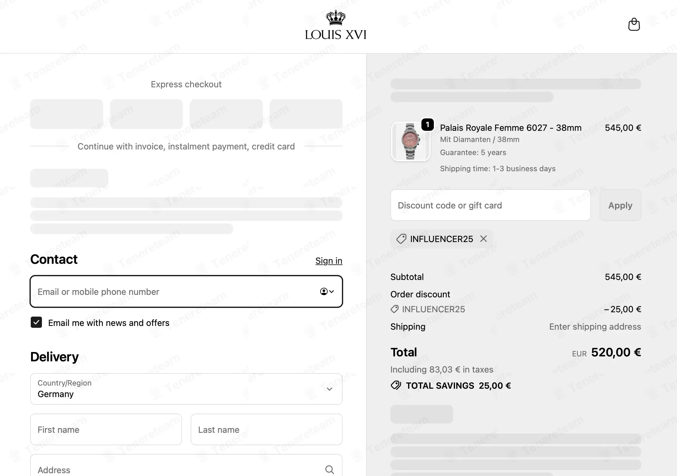
Task: Open the Palais Royale watch thumbnail
Action: [411, 141]
